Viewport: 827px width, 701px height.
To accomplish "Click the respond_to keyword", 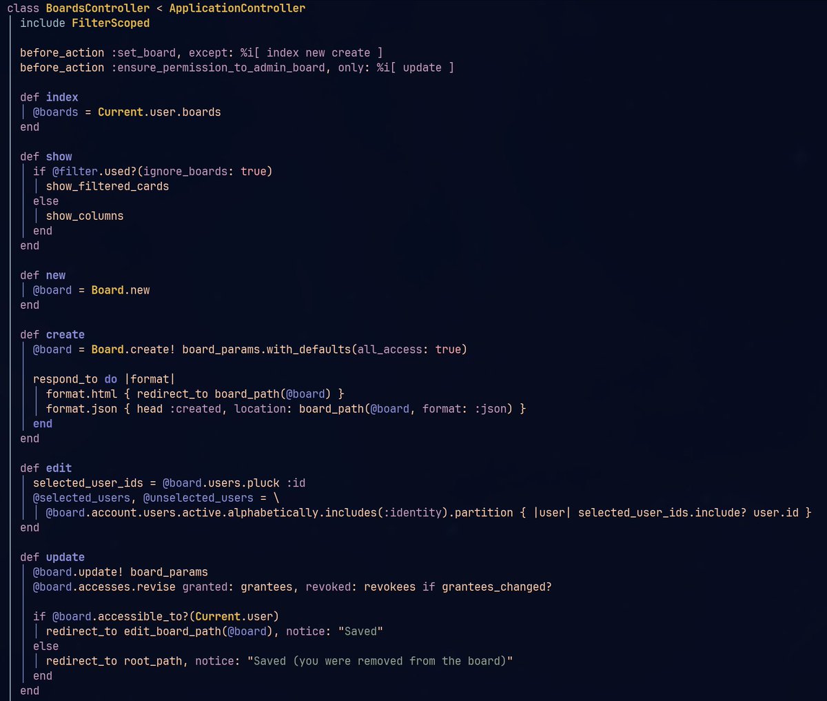I will pos(65,379).
